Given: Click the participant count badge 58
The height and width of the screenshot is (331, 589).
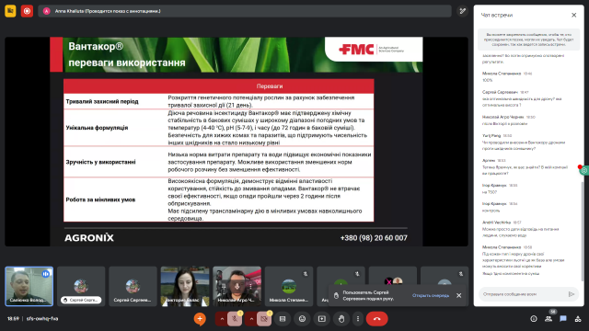Looking at the screenshot, I should click(552, 312).
